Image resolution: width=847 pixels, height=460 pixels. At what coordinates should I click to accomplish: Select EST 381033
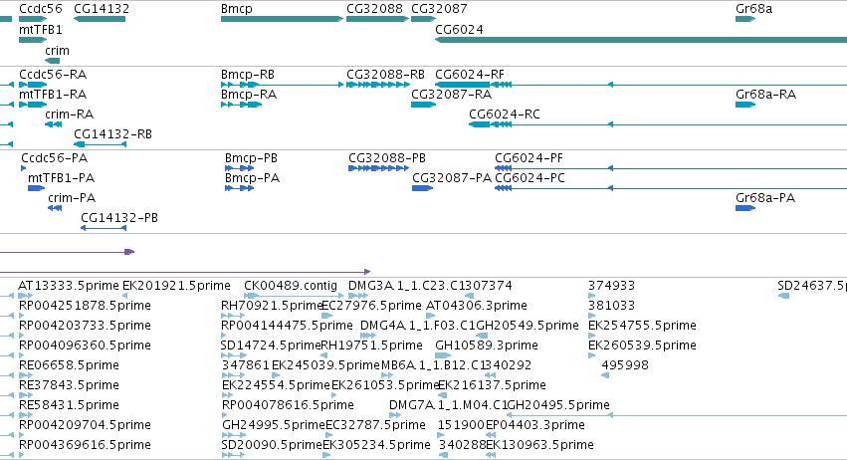click(611, 306)
